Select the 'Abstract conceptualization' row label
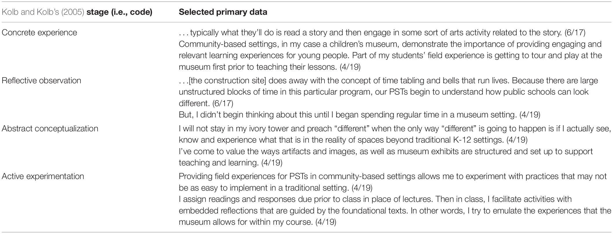Image resolution: width=613 pixels, height=234 pixels. tap(50, 128)
